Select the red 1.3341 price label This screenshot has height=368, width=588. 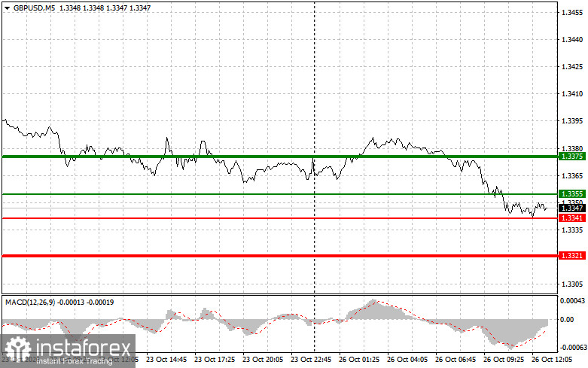click(x=572, y=217)
